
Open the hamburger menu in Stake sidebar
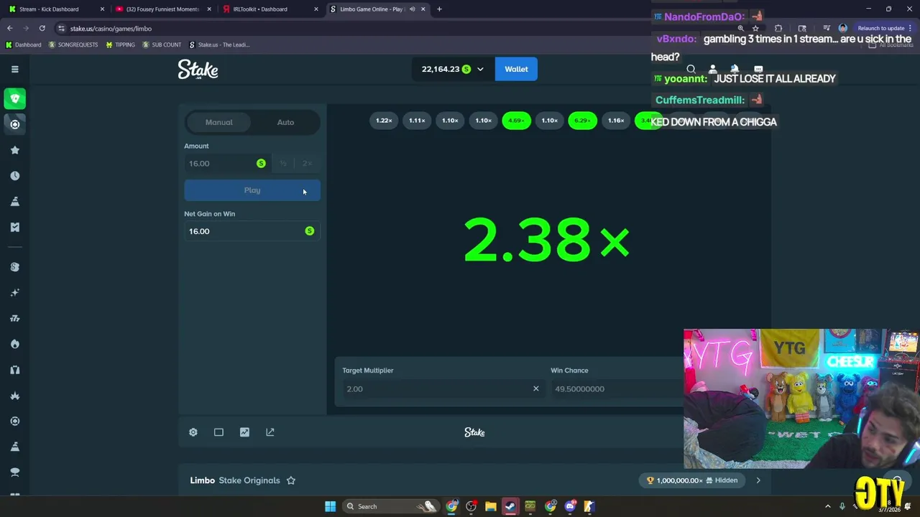click(14, 69)
